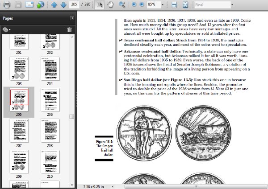Image resolution: width=268 pixels, height=189 pixels.
Task: Click the Email envelope icon
Action: click(x=29, y=4)
